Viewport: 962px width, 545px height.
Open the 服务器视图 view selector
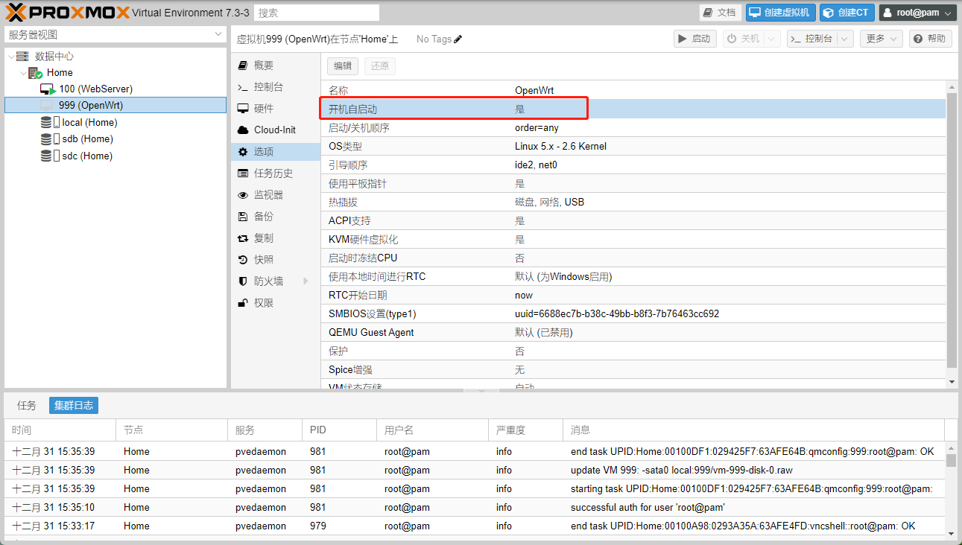[x=115, y=34]
